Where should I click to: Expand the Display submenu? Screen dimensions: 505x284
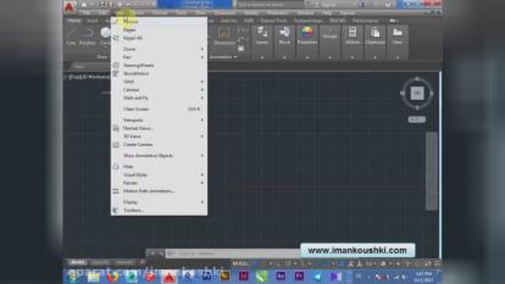[x=159, y=202]
